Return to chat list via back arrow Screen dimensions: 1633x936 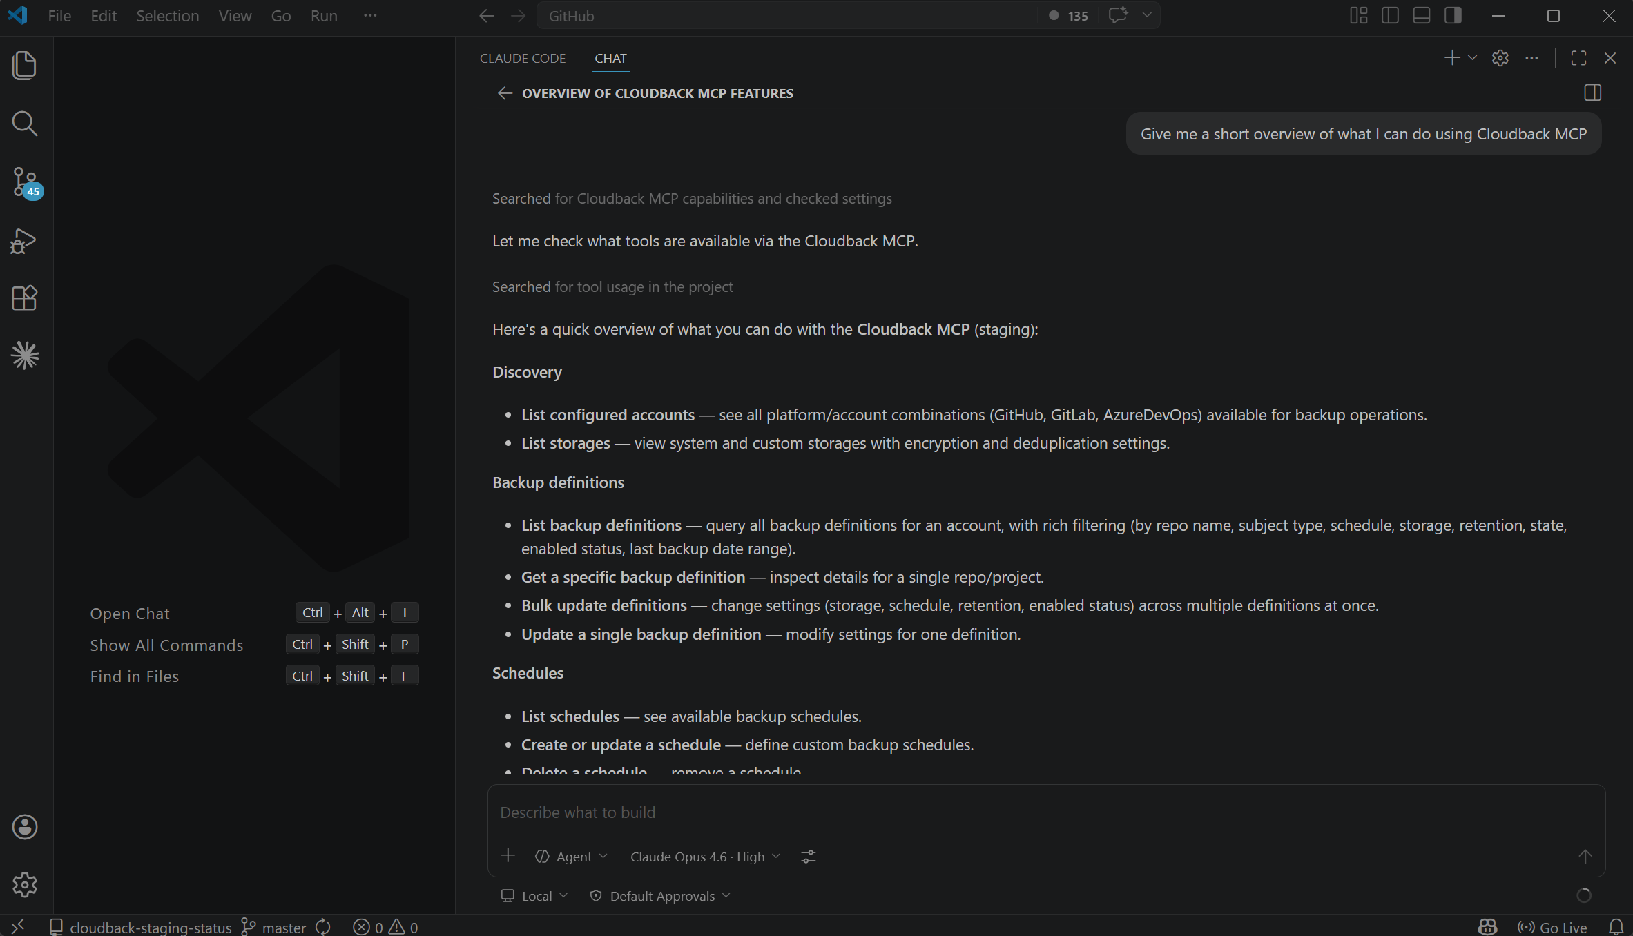click(505, 93)
